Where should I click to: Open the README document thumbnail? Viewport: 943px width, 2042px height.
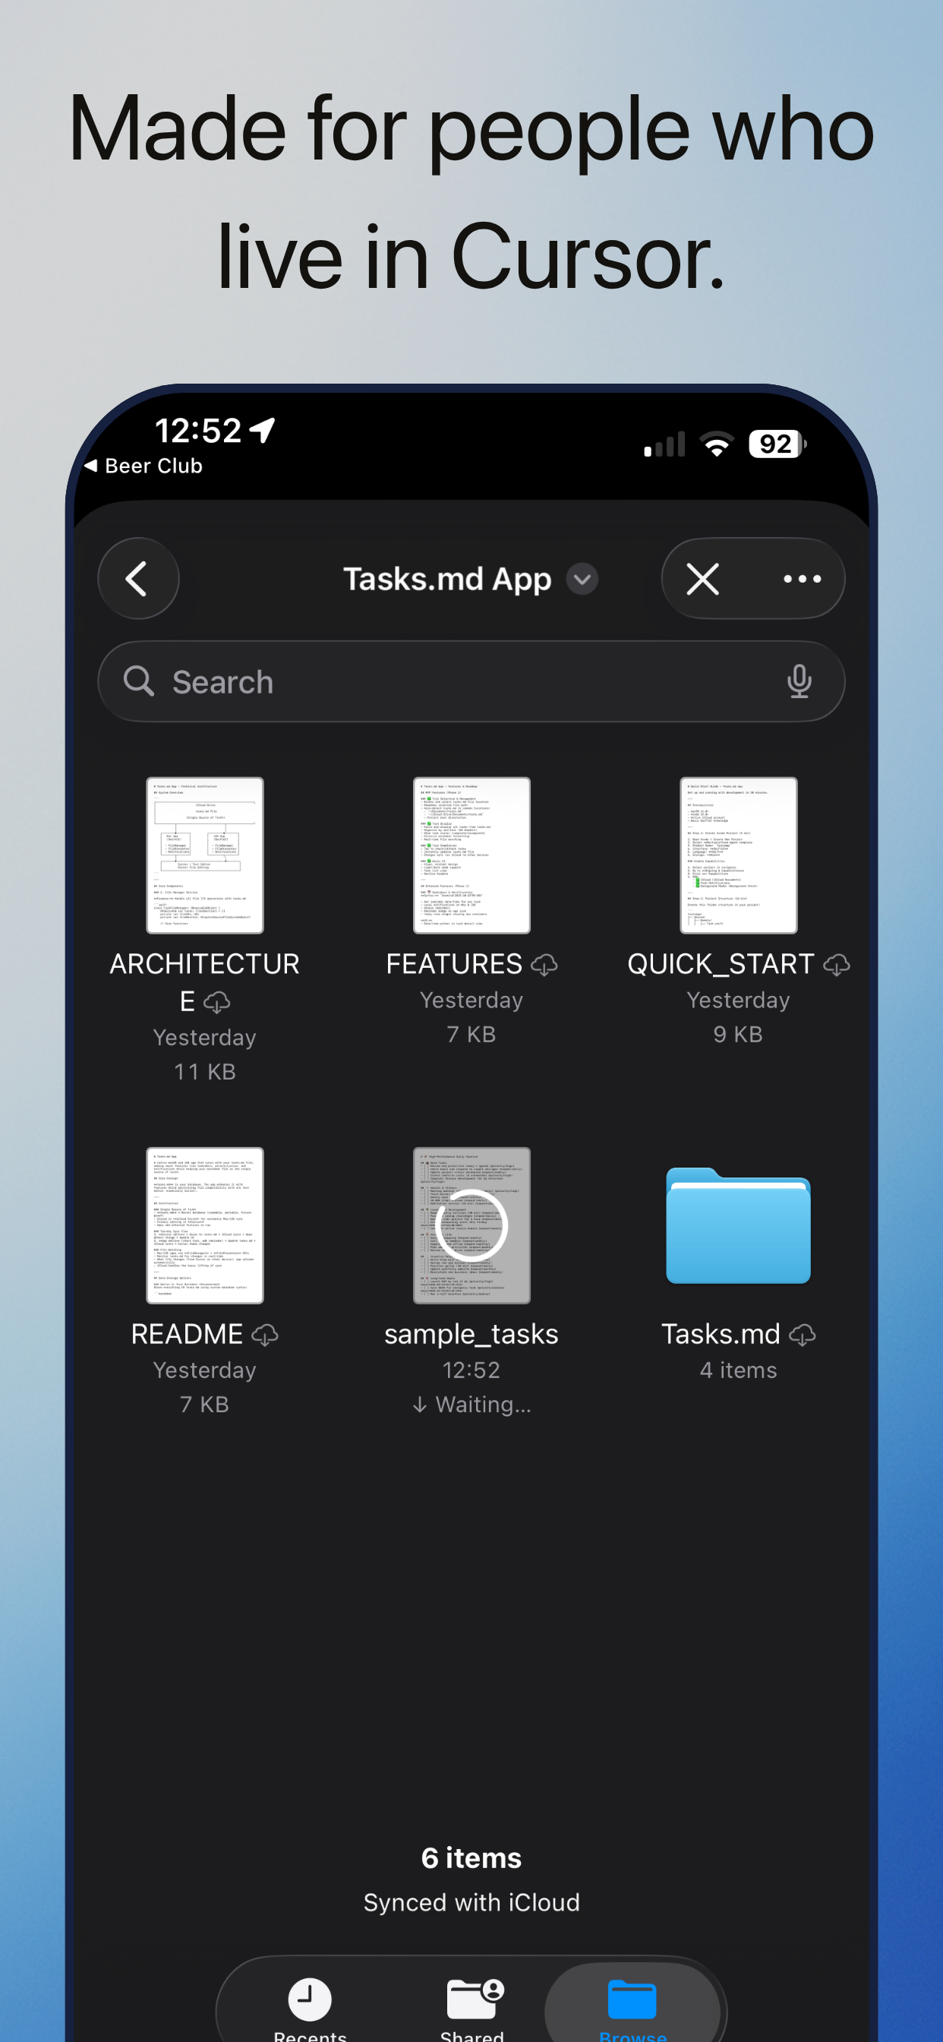(205, 1225)
